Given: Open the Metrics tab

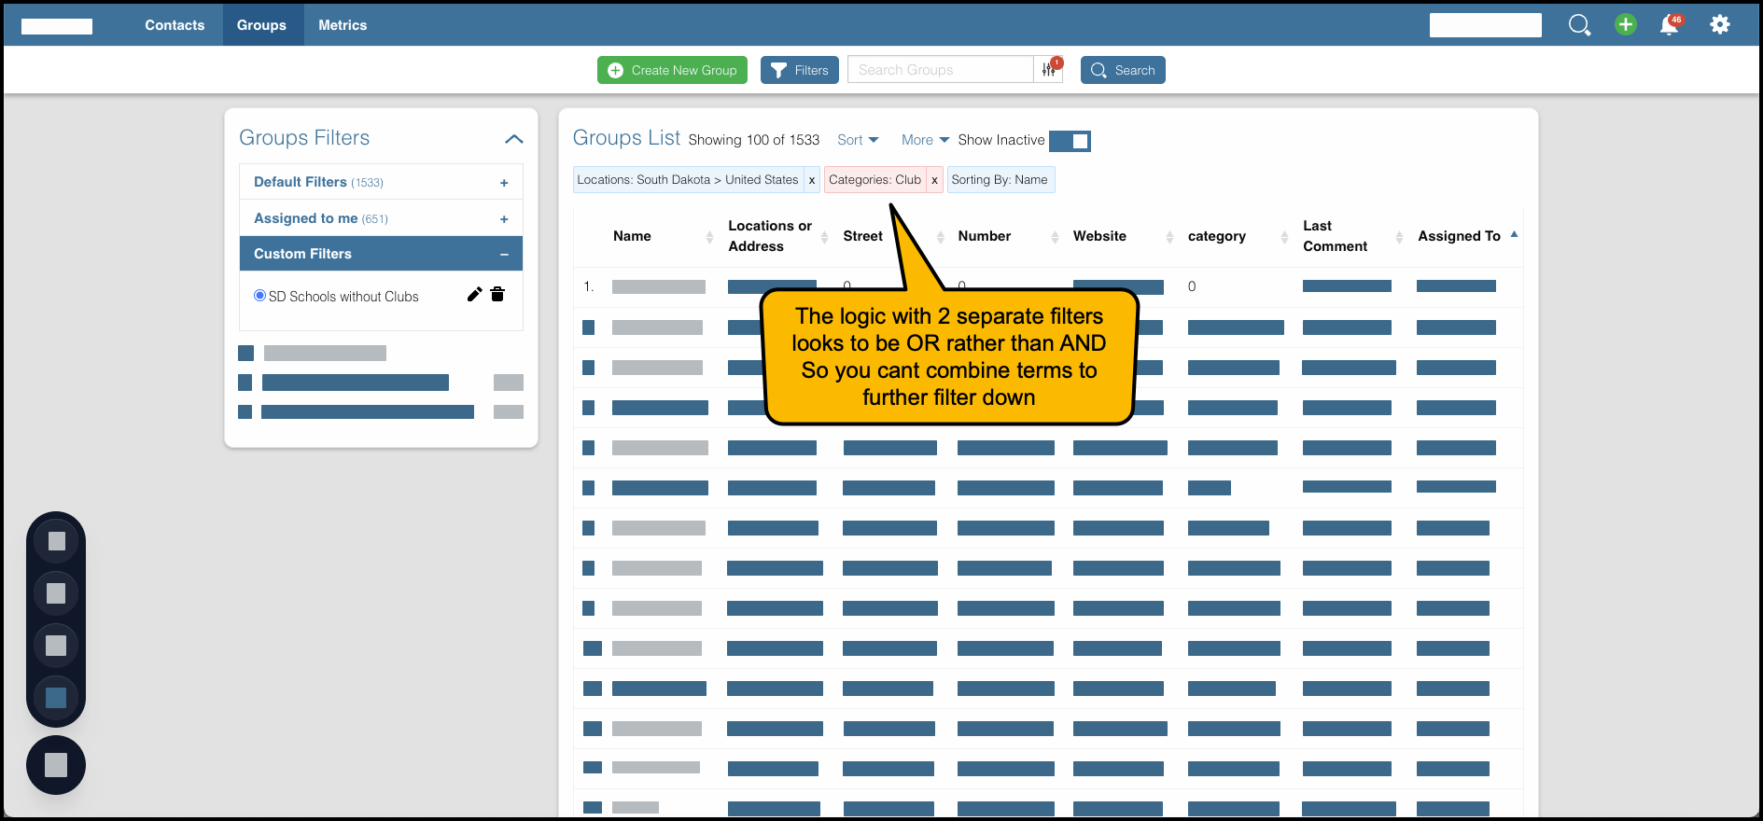Looking at the screenshot, I should tap(343, 25).
